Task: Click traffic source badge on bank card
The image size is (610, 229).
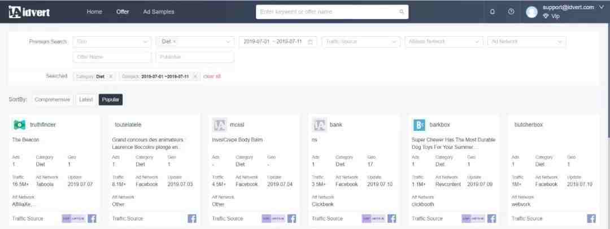Action: coord(373,218)
